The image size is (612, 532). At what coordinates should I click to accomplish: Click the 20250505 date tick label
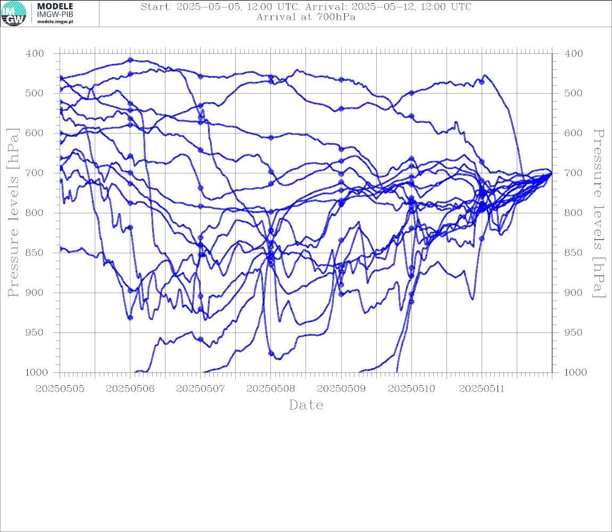point(60,389)
